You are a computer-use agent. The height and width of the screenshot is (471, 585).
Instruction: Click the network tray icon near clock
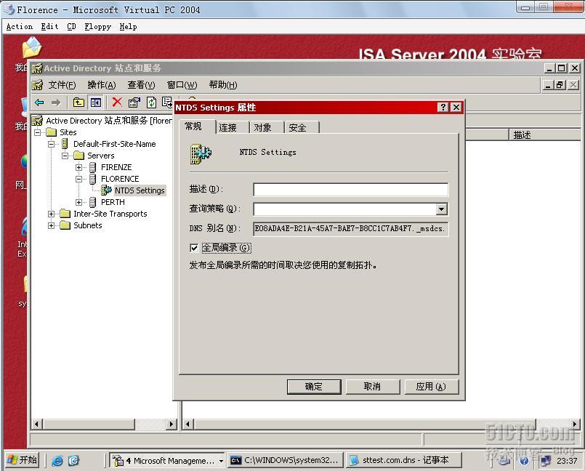[x=546, y=461]
